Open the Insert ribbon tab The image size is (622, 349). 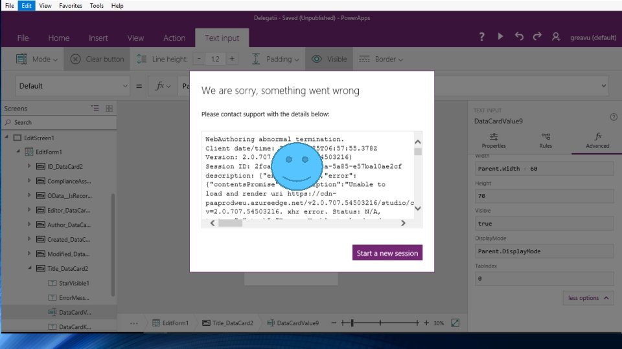tap(98, 38)
